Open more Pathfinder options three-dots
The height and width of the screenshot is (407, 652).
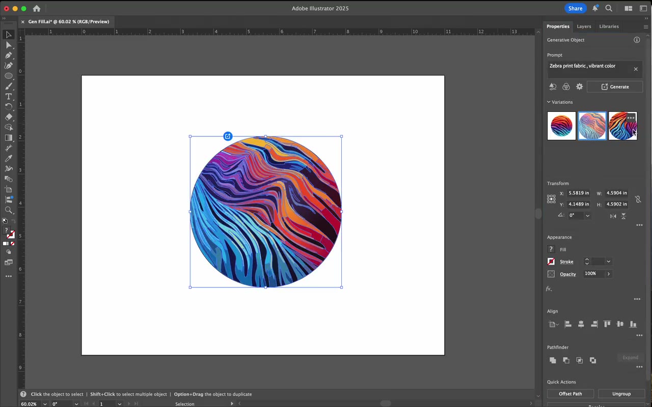click(639, 367)
